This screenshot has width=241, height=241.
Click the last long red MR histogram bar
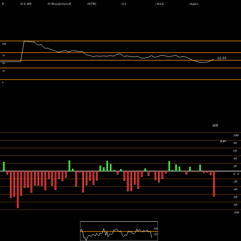214,184
